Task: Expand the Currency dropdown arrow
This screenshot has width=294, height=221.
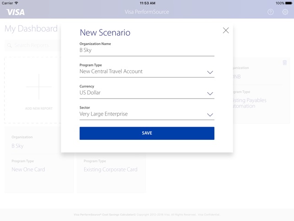Action: point(210,94)
